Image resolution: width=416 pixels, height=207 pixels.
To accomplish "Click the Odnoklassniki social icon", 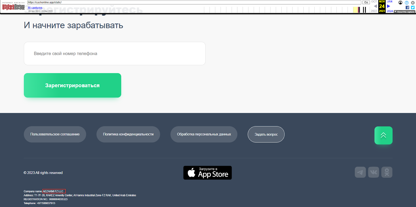I will coord(387,172).
